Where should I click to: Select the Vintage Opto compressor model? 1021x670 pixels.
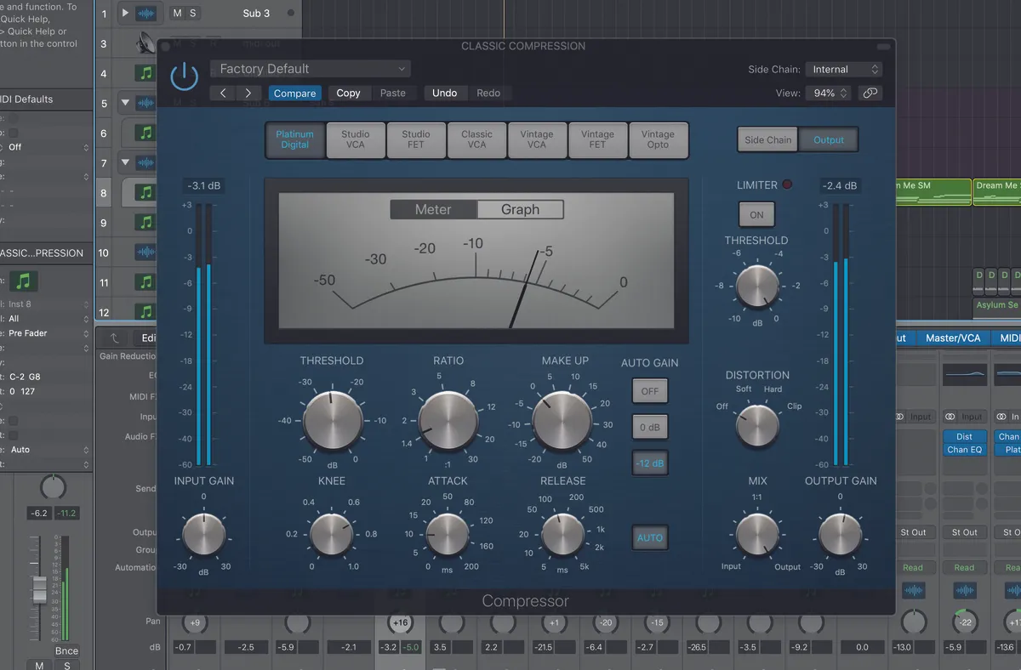[x=658, y=139]
